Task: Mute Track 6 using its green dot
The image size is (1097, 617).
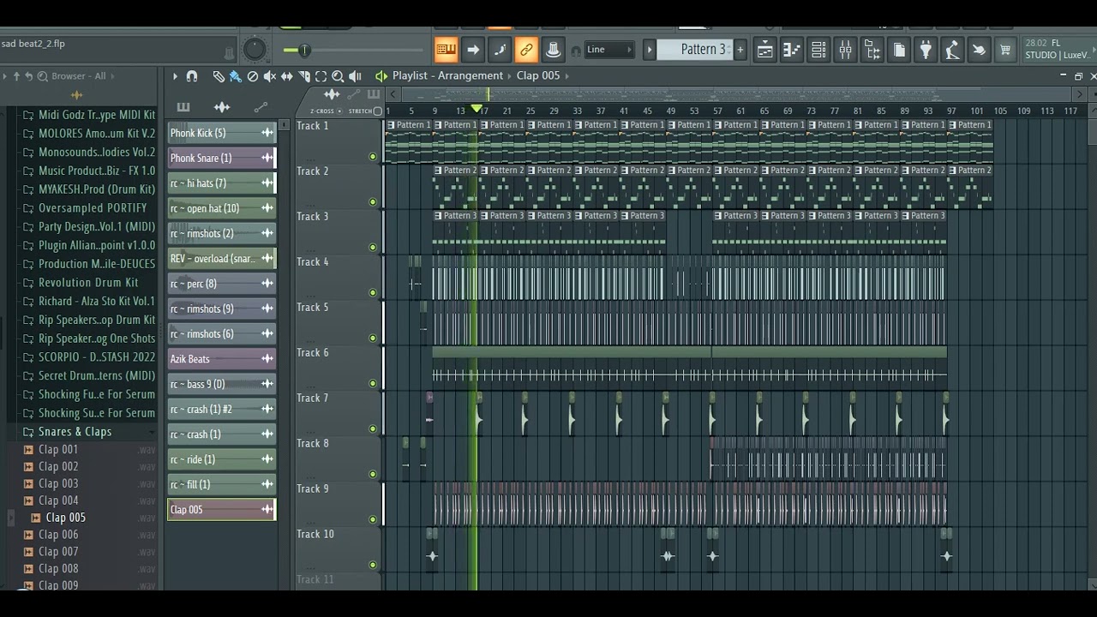Action: click(x=373, y=384)
